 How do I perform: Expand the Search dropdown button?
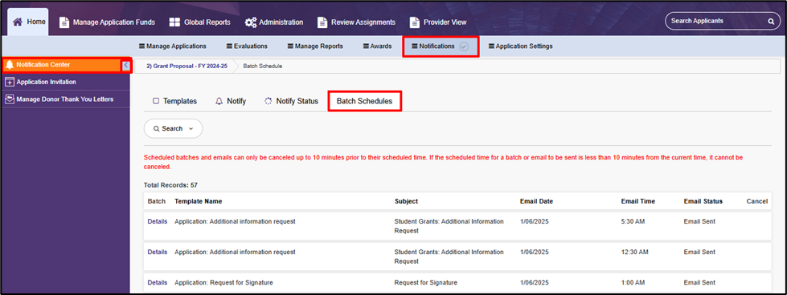(x=173, y=129)
